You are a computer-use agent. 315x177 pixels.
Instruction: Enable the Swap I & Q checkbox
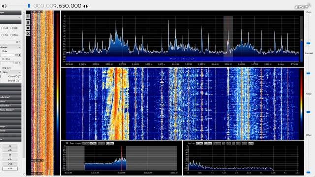click(x=20, y=81)
